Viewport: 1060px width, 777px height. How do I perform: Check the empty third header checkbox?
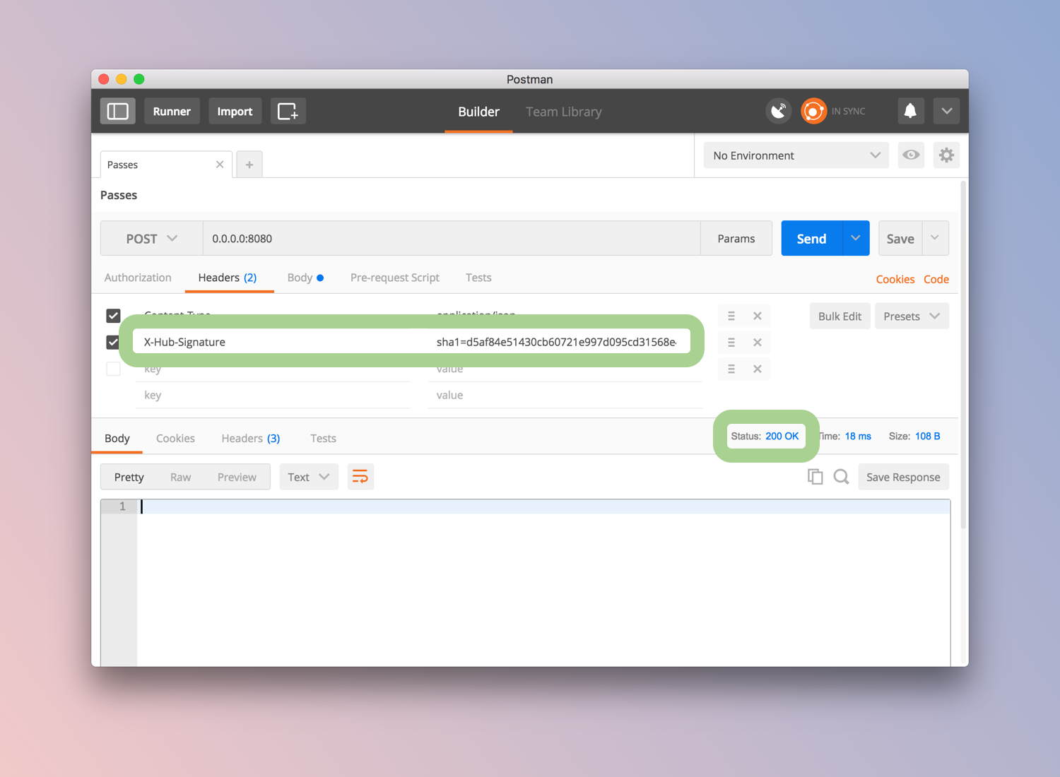(113, 369)
